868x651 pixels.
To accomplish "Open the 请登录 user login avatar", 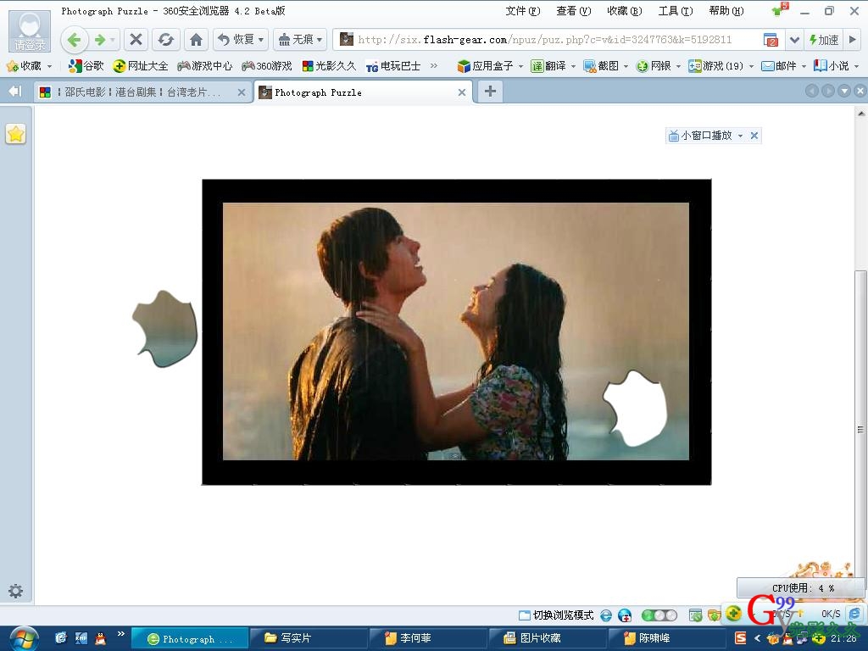I will pyautogui.click(x=30, y=32).
